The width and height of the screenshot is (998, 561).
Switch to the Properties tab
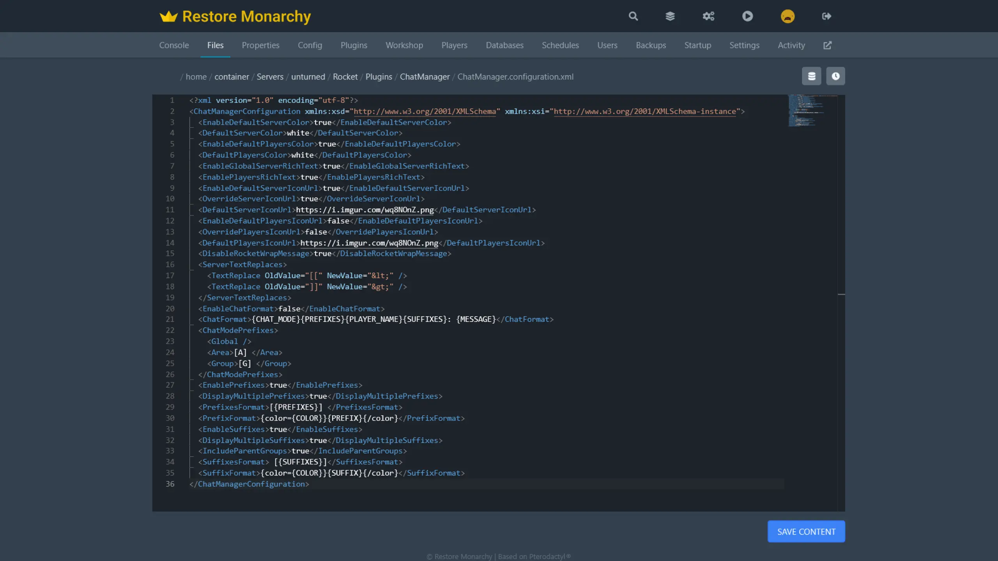click(x=260, y=45)
